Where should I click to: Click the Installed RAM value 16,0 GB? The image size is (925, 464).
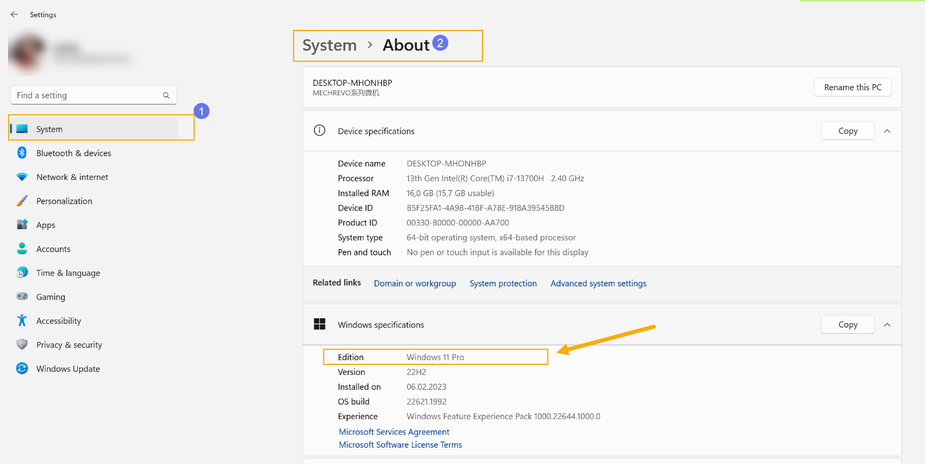(x=450, y=193)
